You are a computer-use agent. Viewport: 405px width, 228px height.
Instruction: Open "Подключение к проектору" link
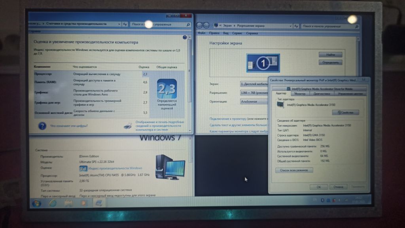click(x=228, y=119)
